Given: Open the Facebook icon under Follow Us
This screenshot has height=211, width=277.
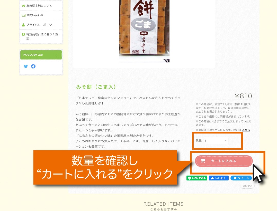Looking at the screenshot, I should point(33,66).
